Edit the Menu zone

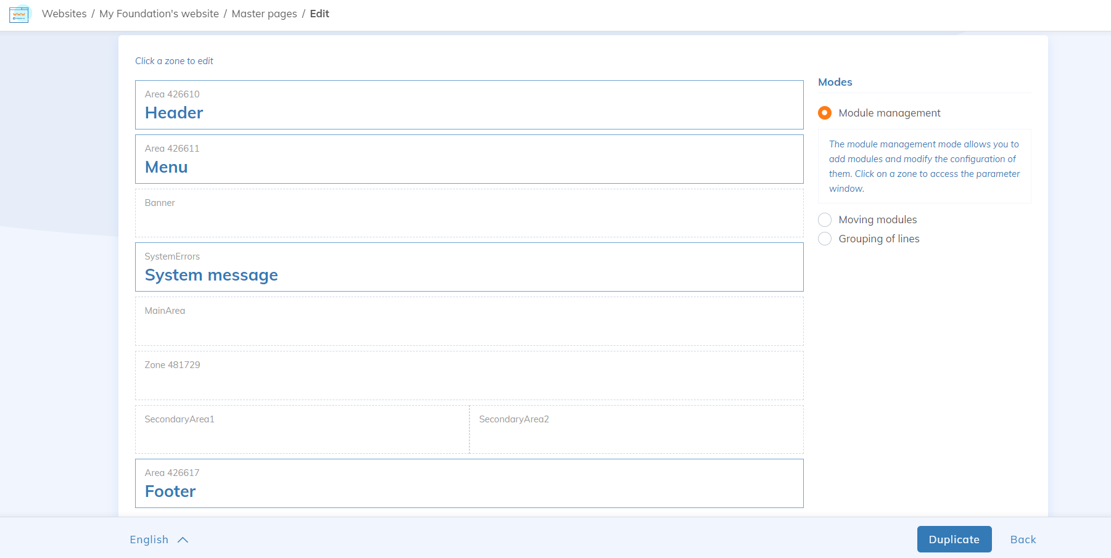tap(469, 159)
